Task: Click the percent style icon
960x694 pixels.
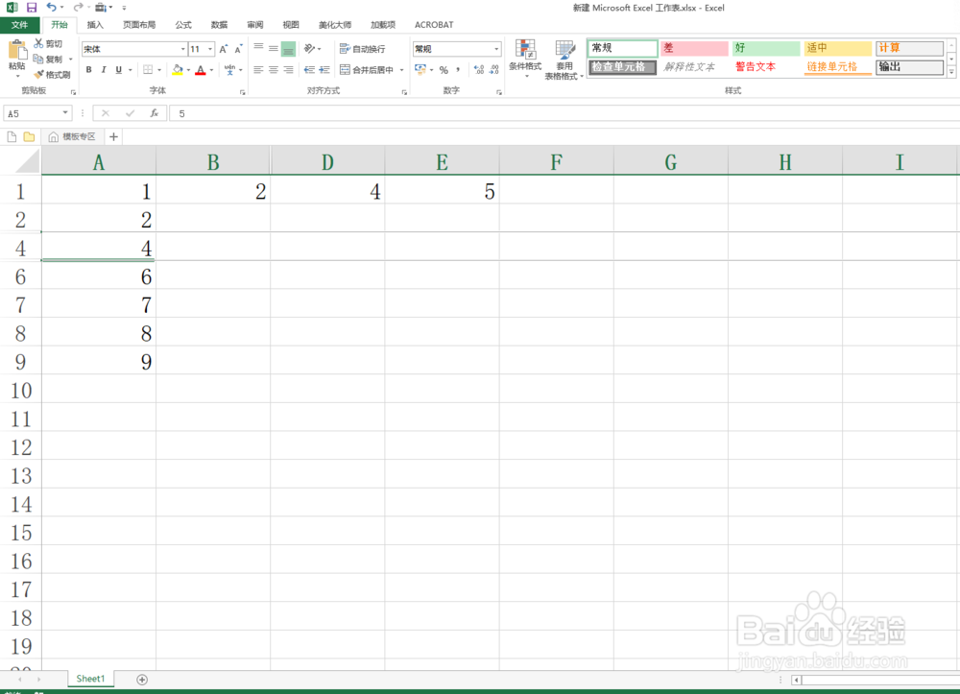Action: 444,70
